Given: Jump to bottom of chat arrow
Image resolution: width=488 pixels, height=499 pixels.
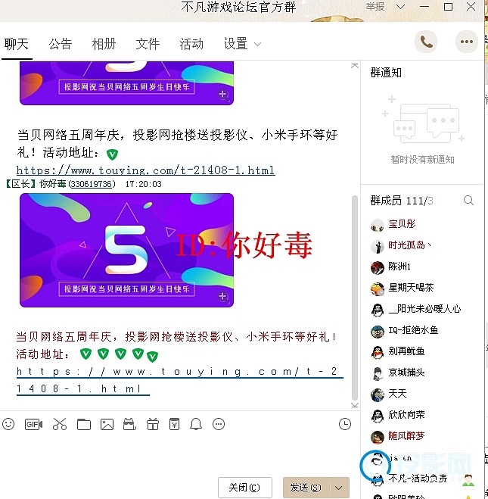Looking at the screenshot, I should click(355, 405).
